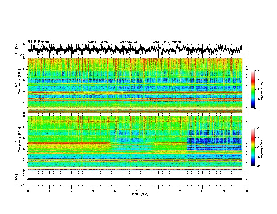Click inside the ch.2 spectrogram panel

click(x=135, y=143)
